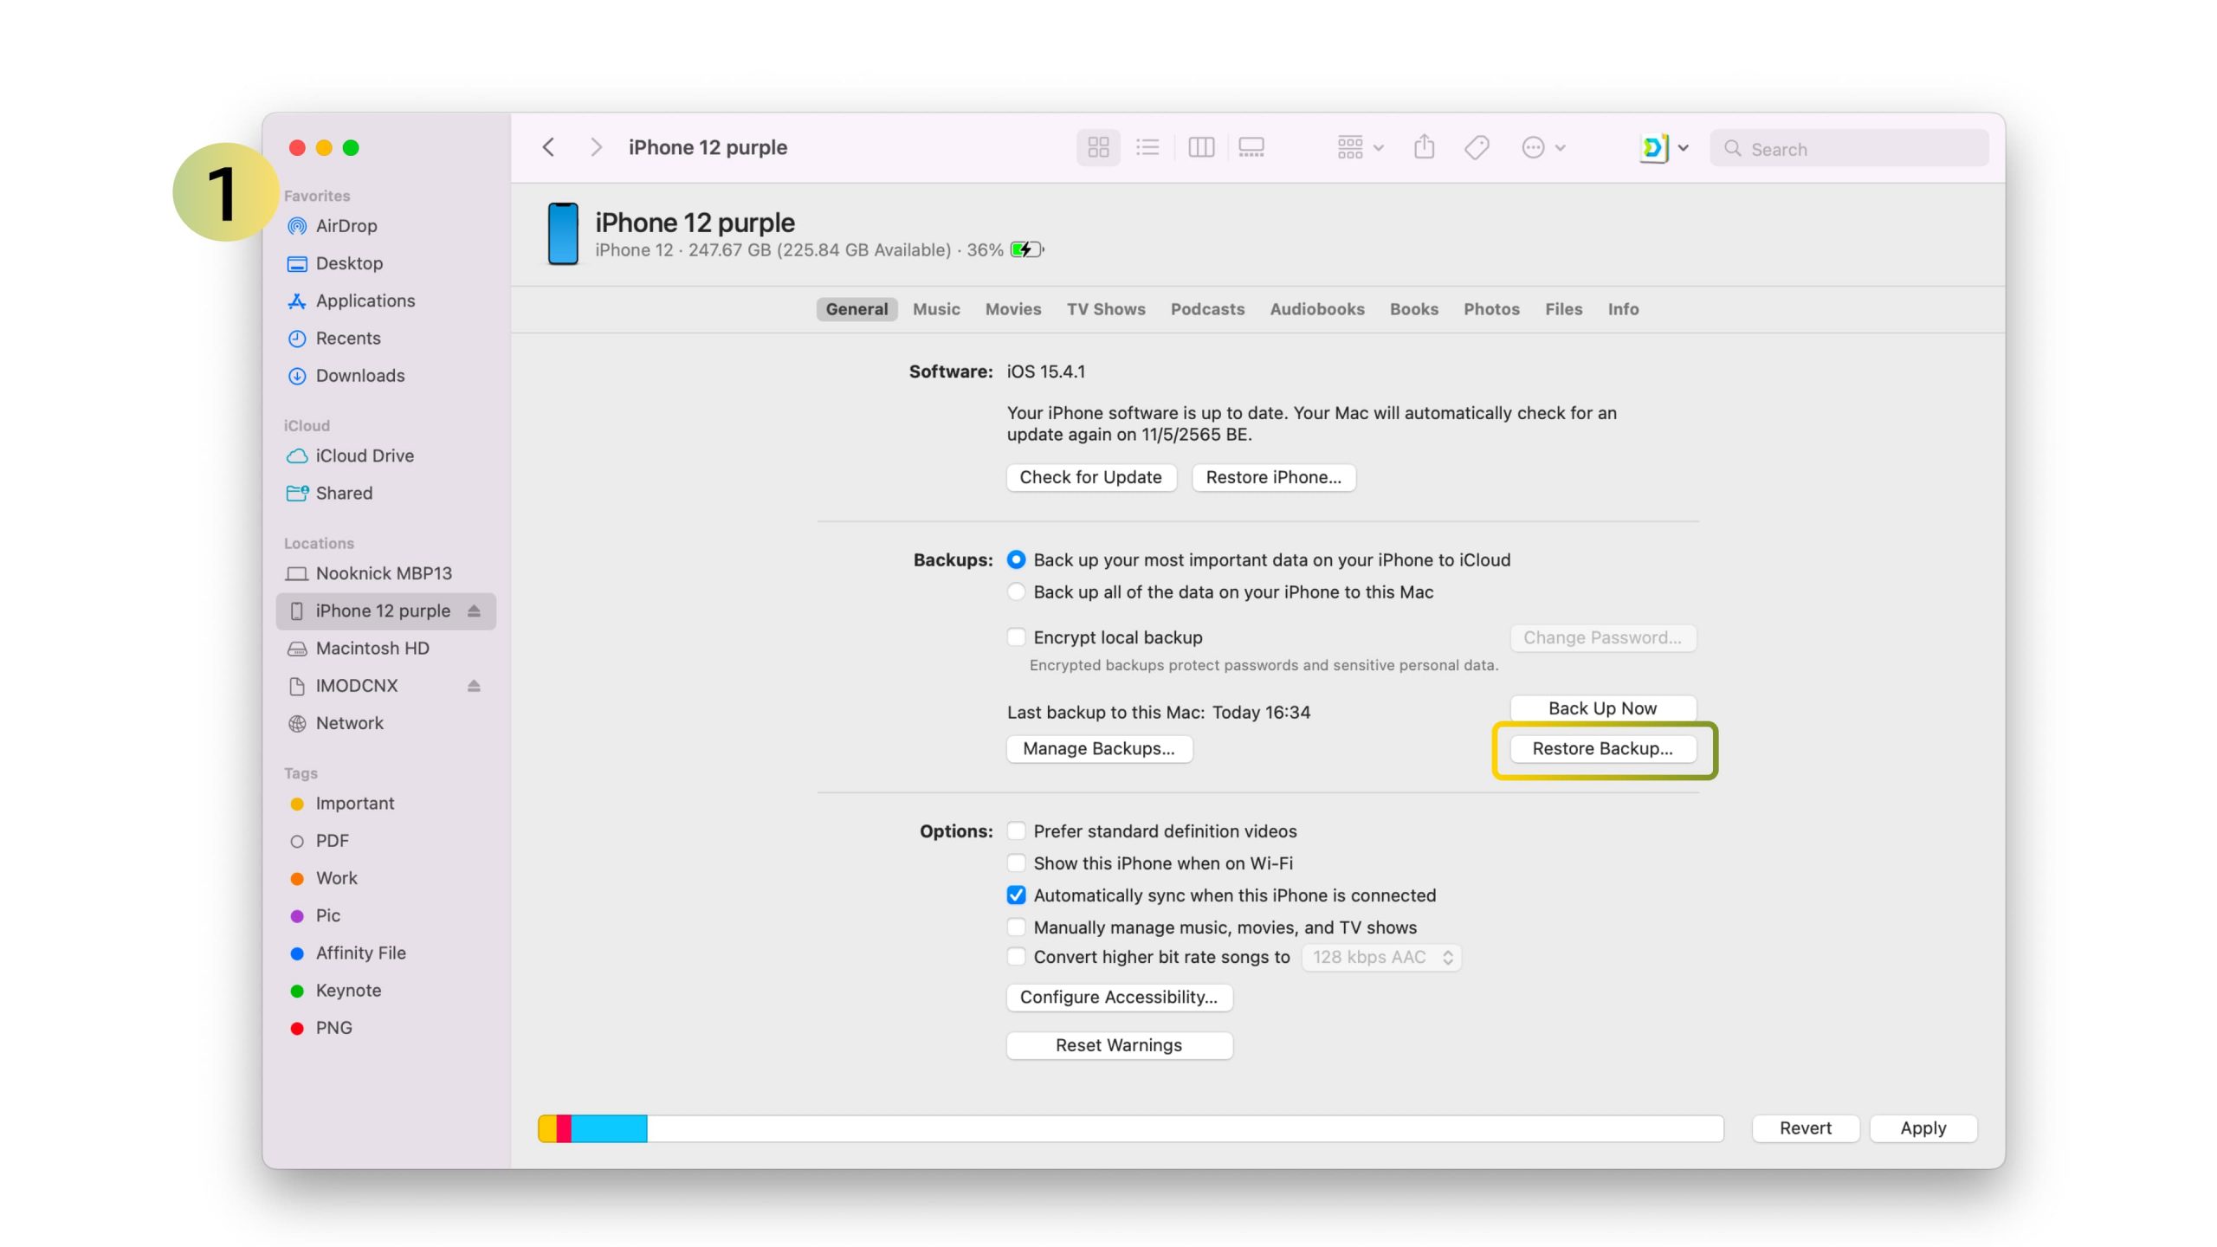Click the Restore Backup... button
Screen dimensions: 2217x1247
pyautogui.click(x=1602, y=748)
